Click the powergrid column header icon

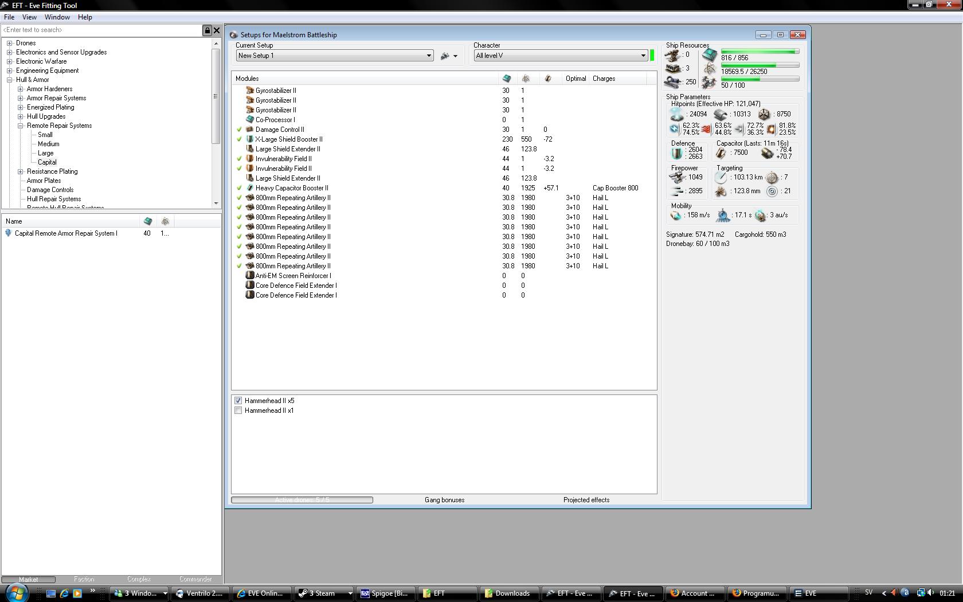pos(526,79)
